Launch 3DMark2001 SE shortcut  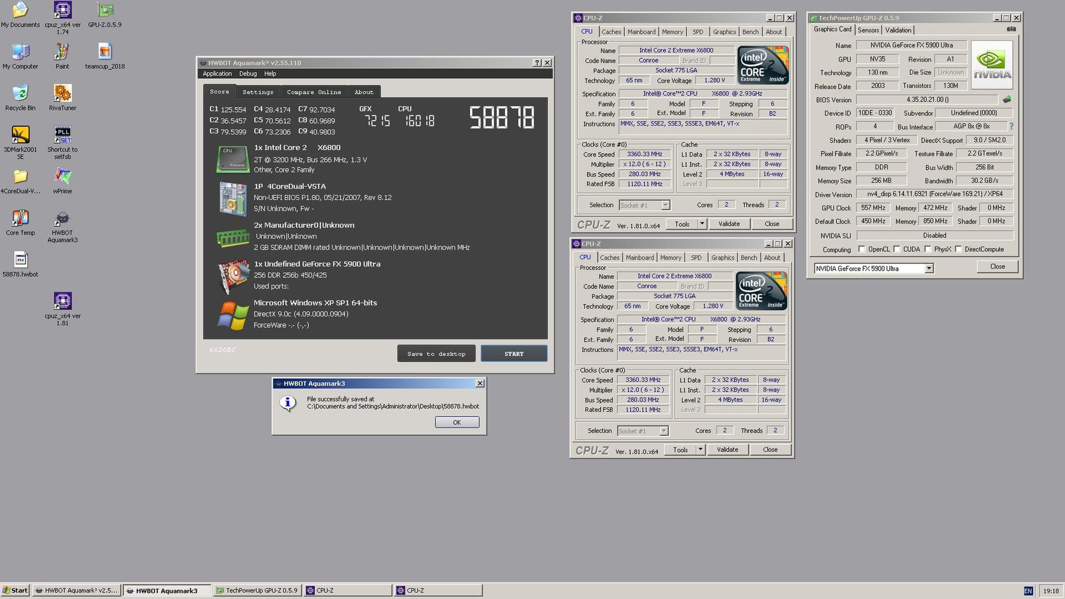pos(21,143)
